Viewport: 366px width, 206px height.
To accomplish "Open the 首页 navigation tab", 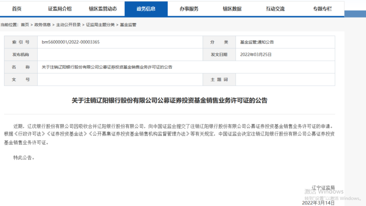I will click(x=17, y=9).
